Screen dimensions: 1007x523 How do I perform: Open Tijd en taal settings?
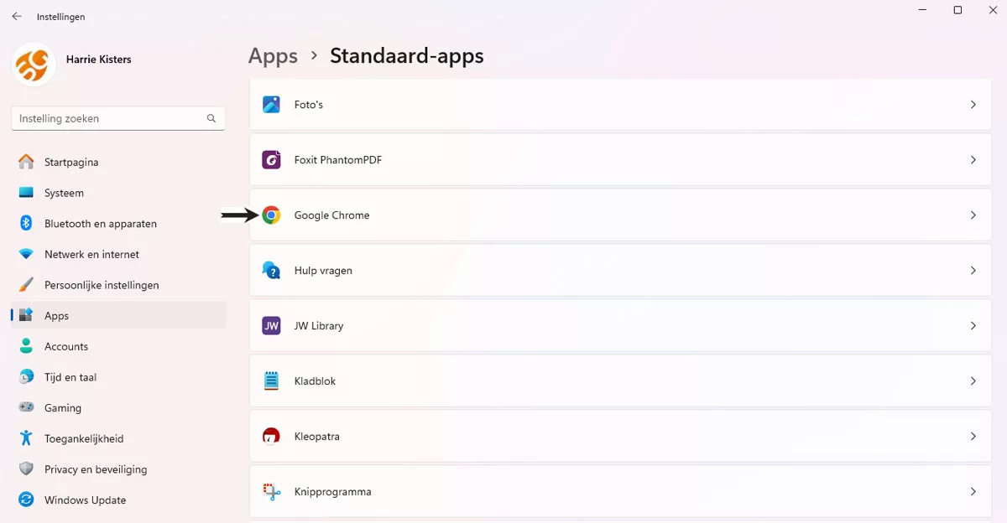point(118,377)
